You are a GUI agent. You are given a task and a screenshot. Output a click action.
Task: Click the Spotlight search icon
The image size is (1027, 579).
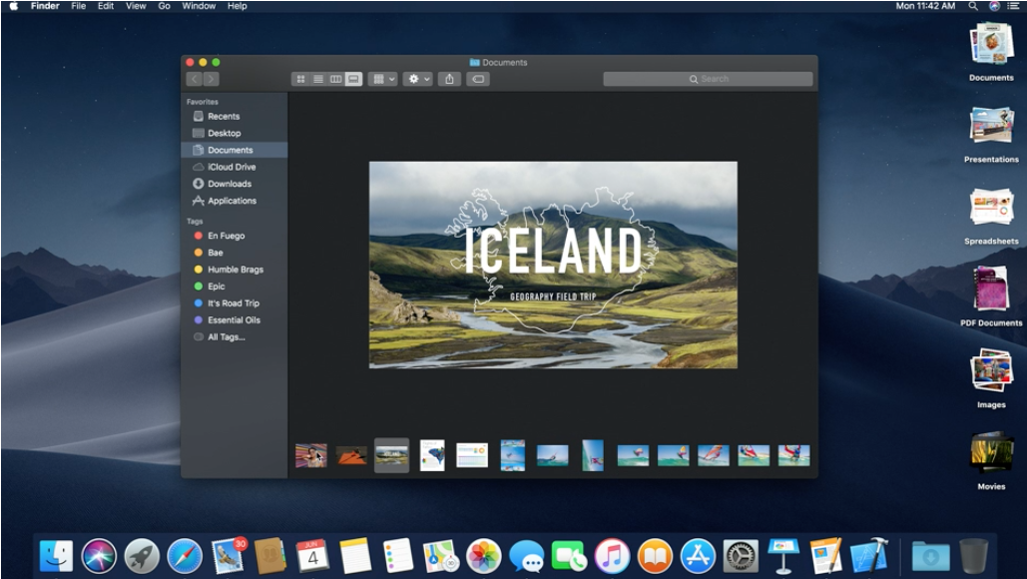973,6
